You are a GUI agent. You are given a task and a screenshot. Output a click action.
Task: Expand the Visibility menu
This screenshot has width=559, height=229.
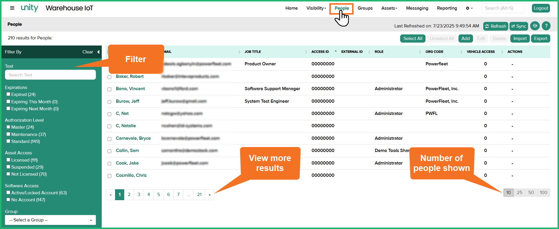pos(316,8)
